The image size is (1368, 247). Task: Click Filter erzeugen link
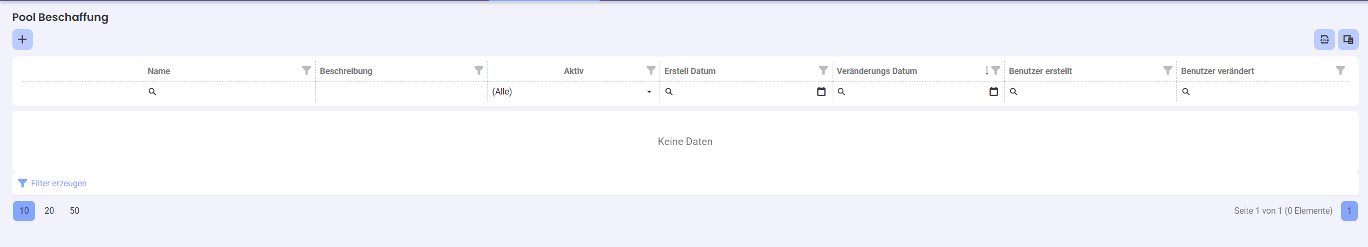(59, 183)
